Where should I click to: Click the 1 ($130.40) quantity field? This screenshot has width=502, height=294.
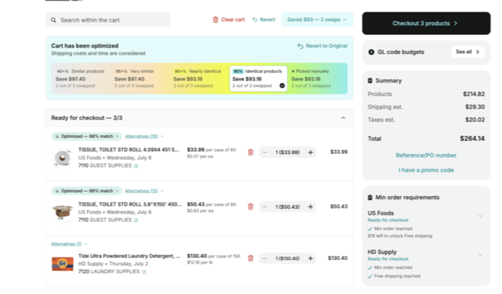[x=287, y=258]
